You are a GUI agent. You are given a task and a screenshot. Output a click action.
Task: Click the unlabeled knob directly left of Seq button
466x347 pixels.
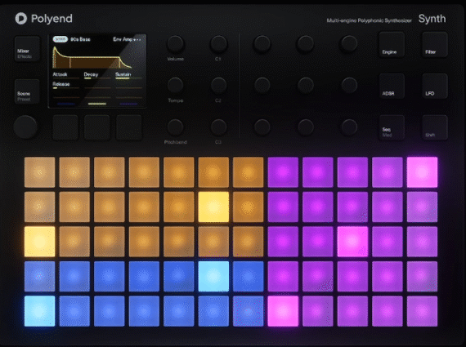pyautogui.click(x=348, y=127)
